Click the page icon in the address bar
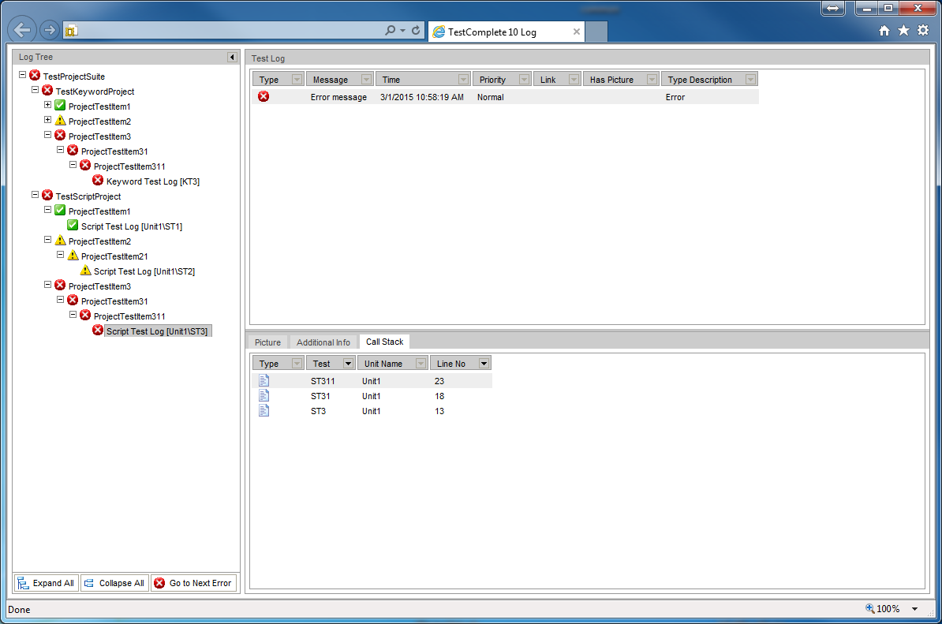This screenshot has width=942, height=624. (72, 31)
